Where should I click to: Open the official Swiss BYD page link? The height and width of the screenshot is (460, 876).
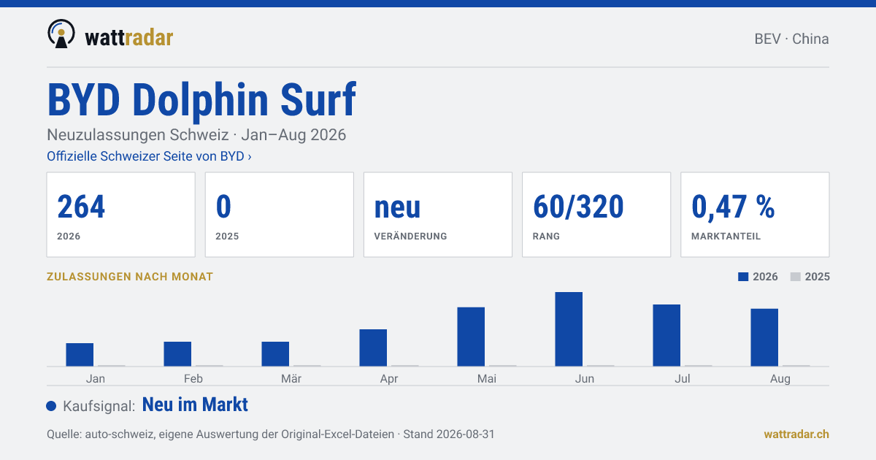149,156
